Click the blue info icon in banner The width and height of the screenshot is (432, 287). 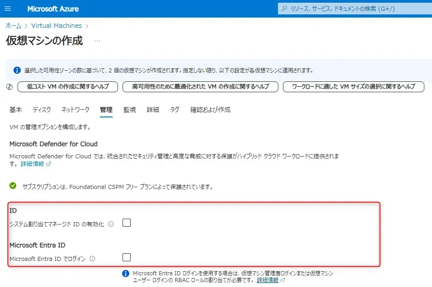click(17, 70)
